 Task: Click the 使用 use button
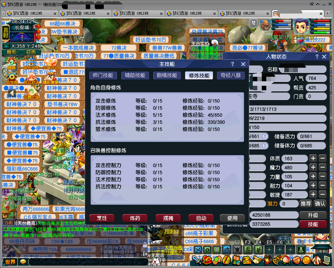[232, 218]
